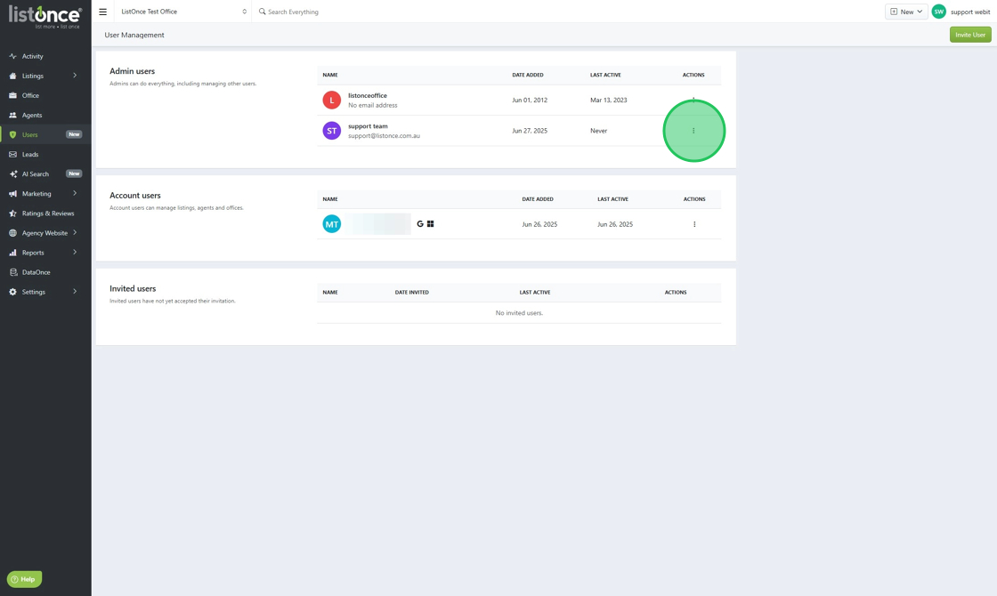Click the green Help button
This screenshot has width=997, height=596.
click(24, 579)
